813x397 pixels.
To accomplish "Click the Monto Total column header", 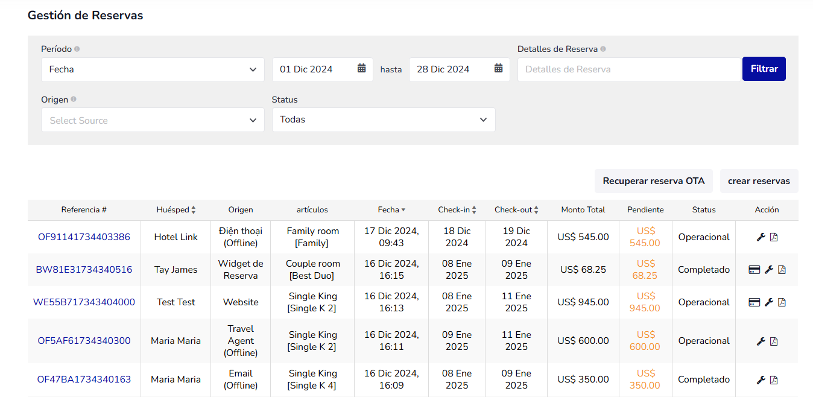I will pyautogui.click(x=583, y=210).
